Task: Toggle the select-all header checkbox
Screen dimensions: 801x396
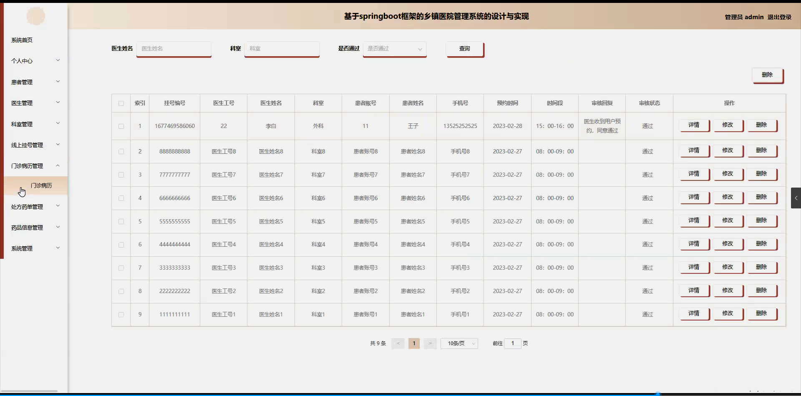Action: [x=121, y=103]
